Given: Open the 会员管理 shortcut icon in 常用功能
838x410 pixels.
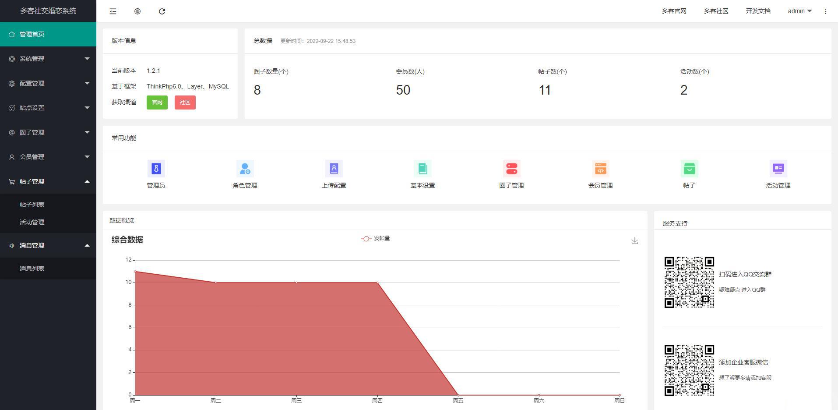Looking at the screenshot, I should (x=600, y=169).
